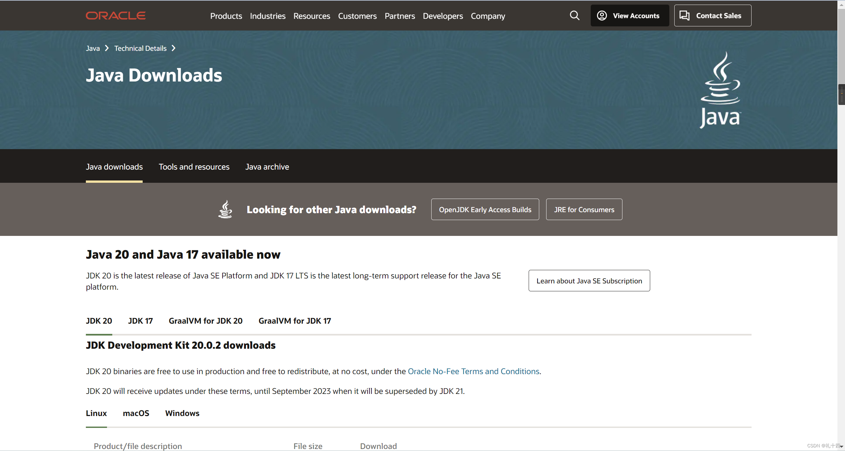Click the large Java logo in banner
Image resolution: width=845 pixels, height=451 pixels.
720,90
